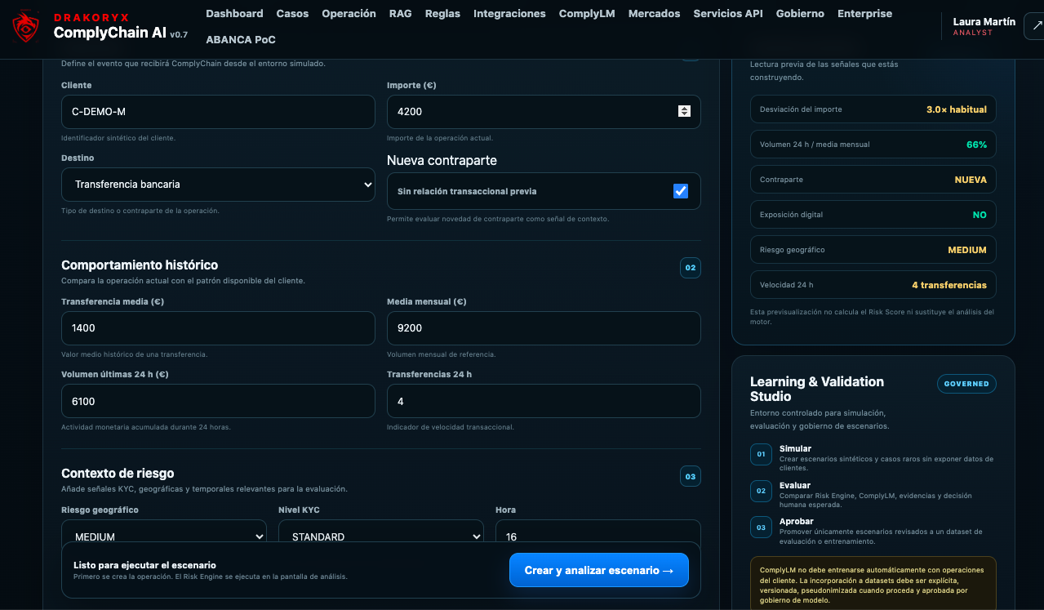Viewport: 1044px width, 610px height.
Task: Open the Mercados menu item
Action: tap(654, 13)
